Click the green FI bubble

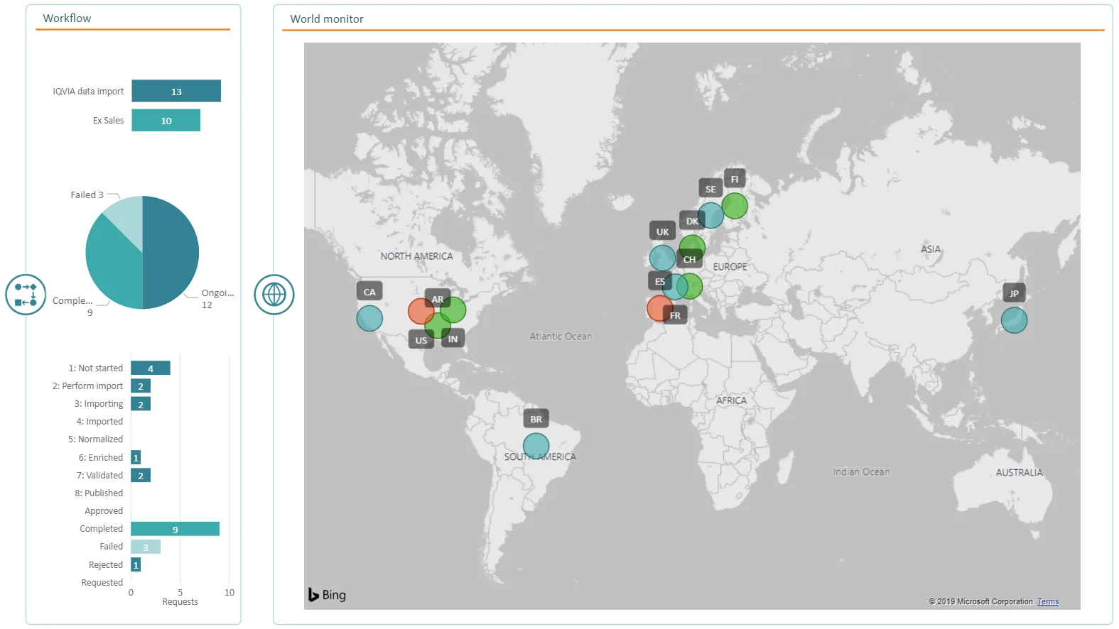click(735, 206)
